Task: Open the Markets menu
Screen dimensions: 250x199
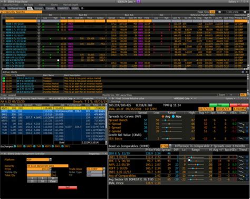Action: click(x=28, y=5)
